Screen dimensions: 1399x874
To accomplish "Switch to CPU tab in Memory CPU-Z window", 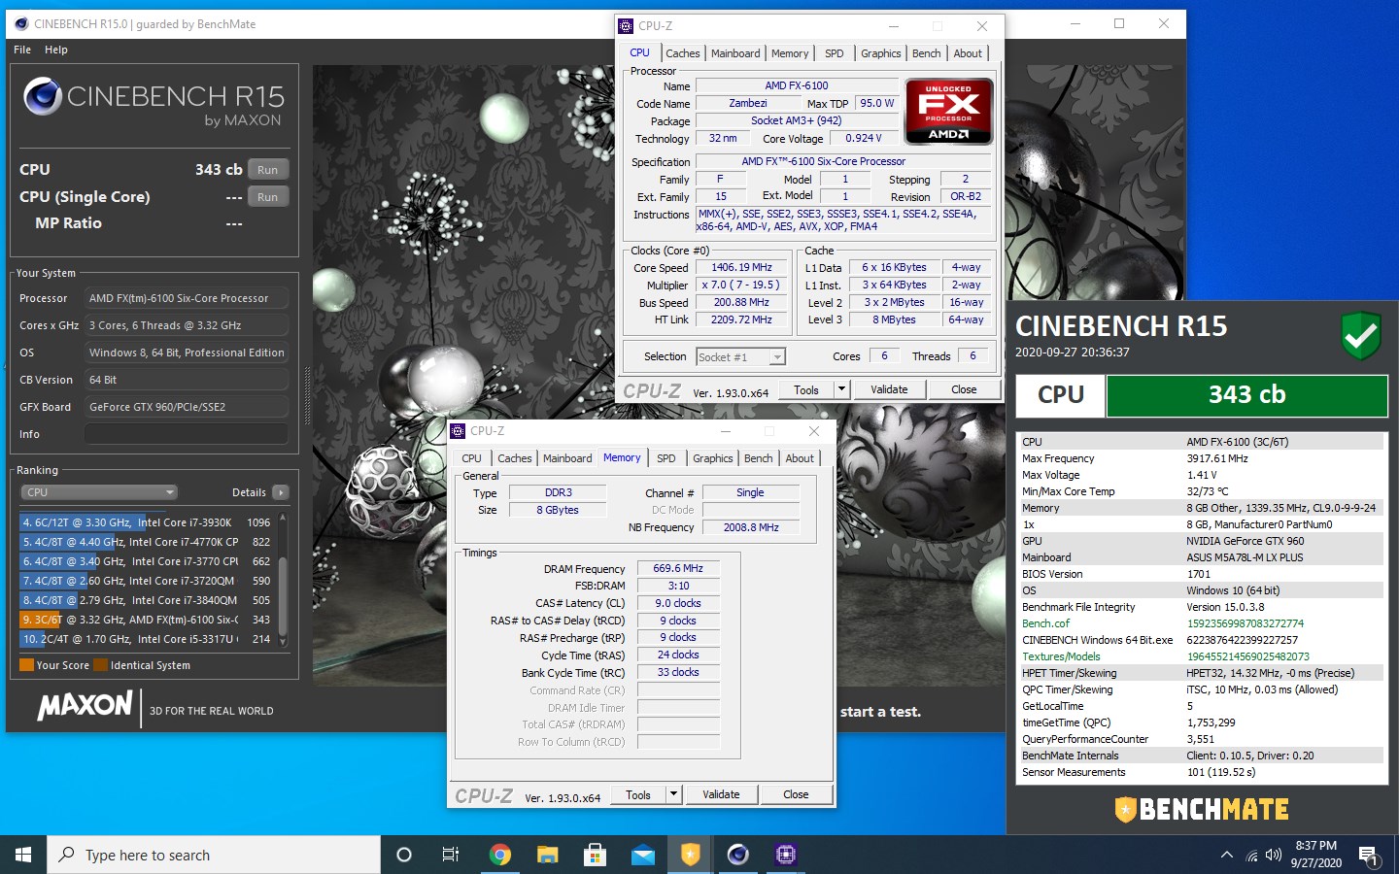I will click(x=471, y=458).
